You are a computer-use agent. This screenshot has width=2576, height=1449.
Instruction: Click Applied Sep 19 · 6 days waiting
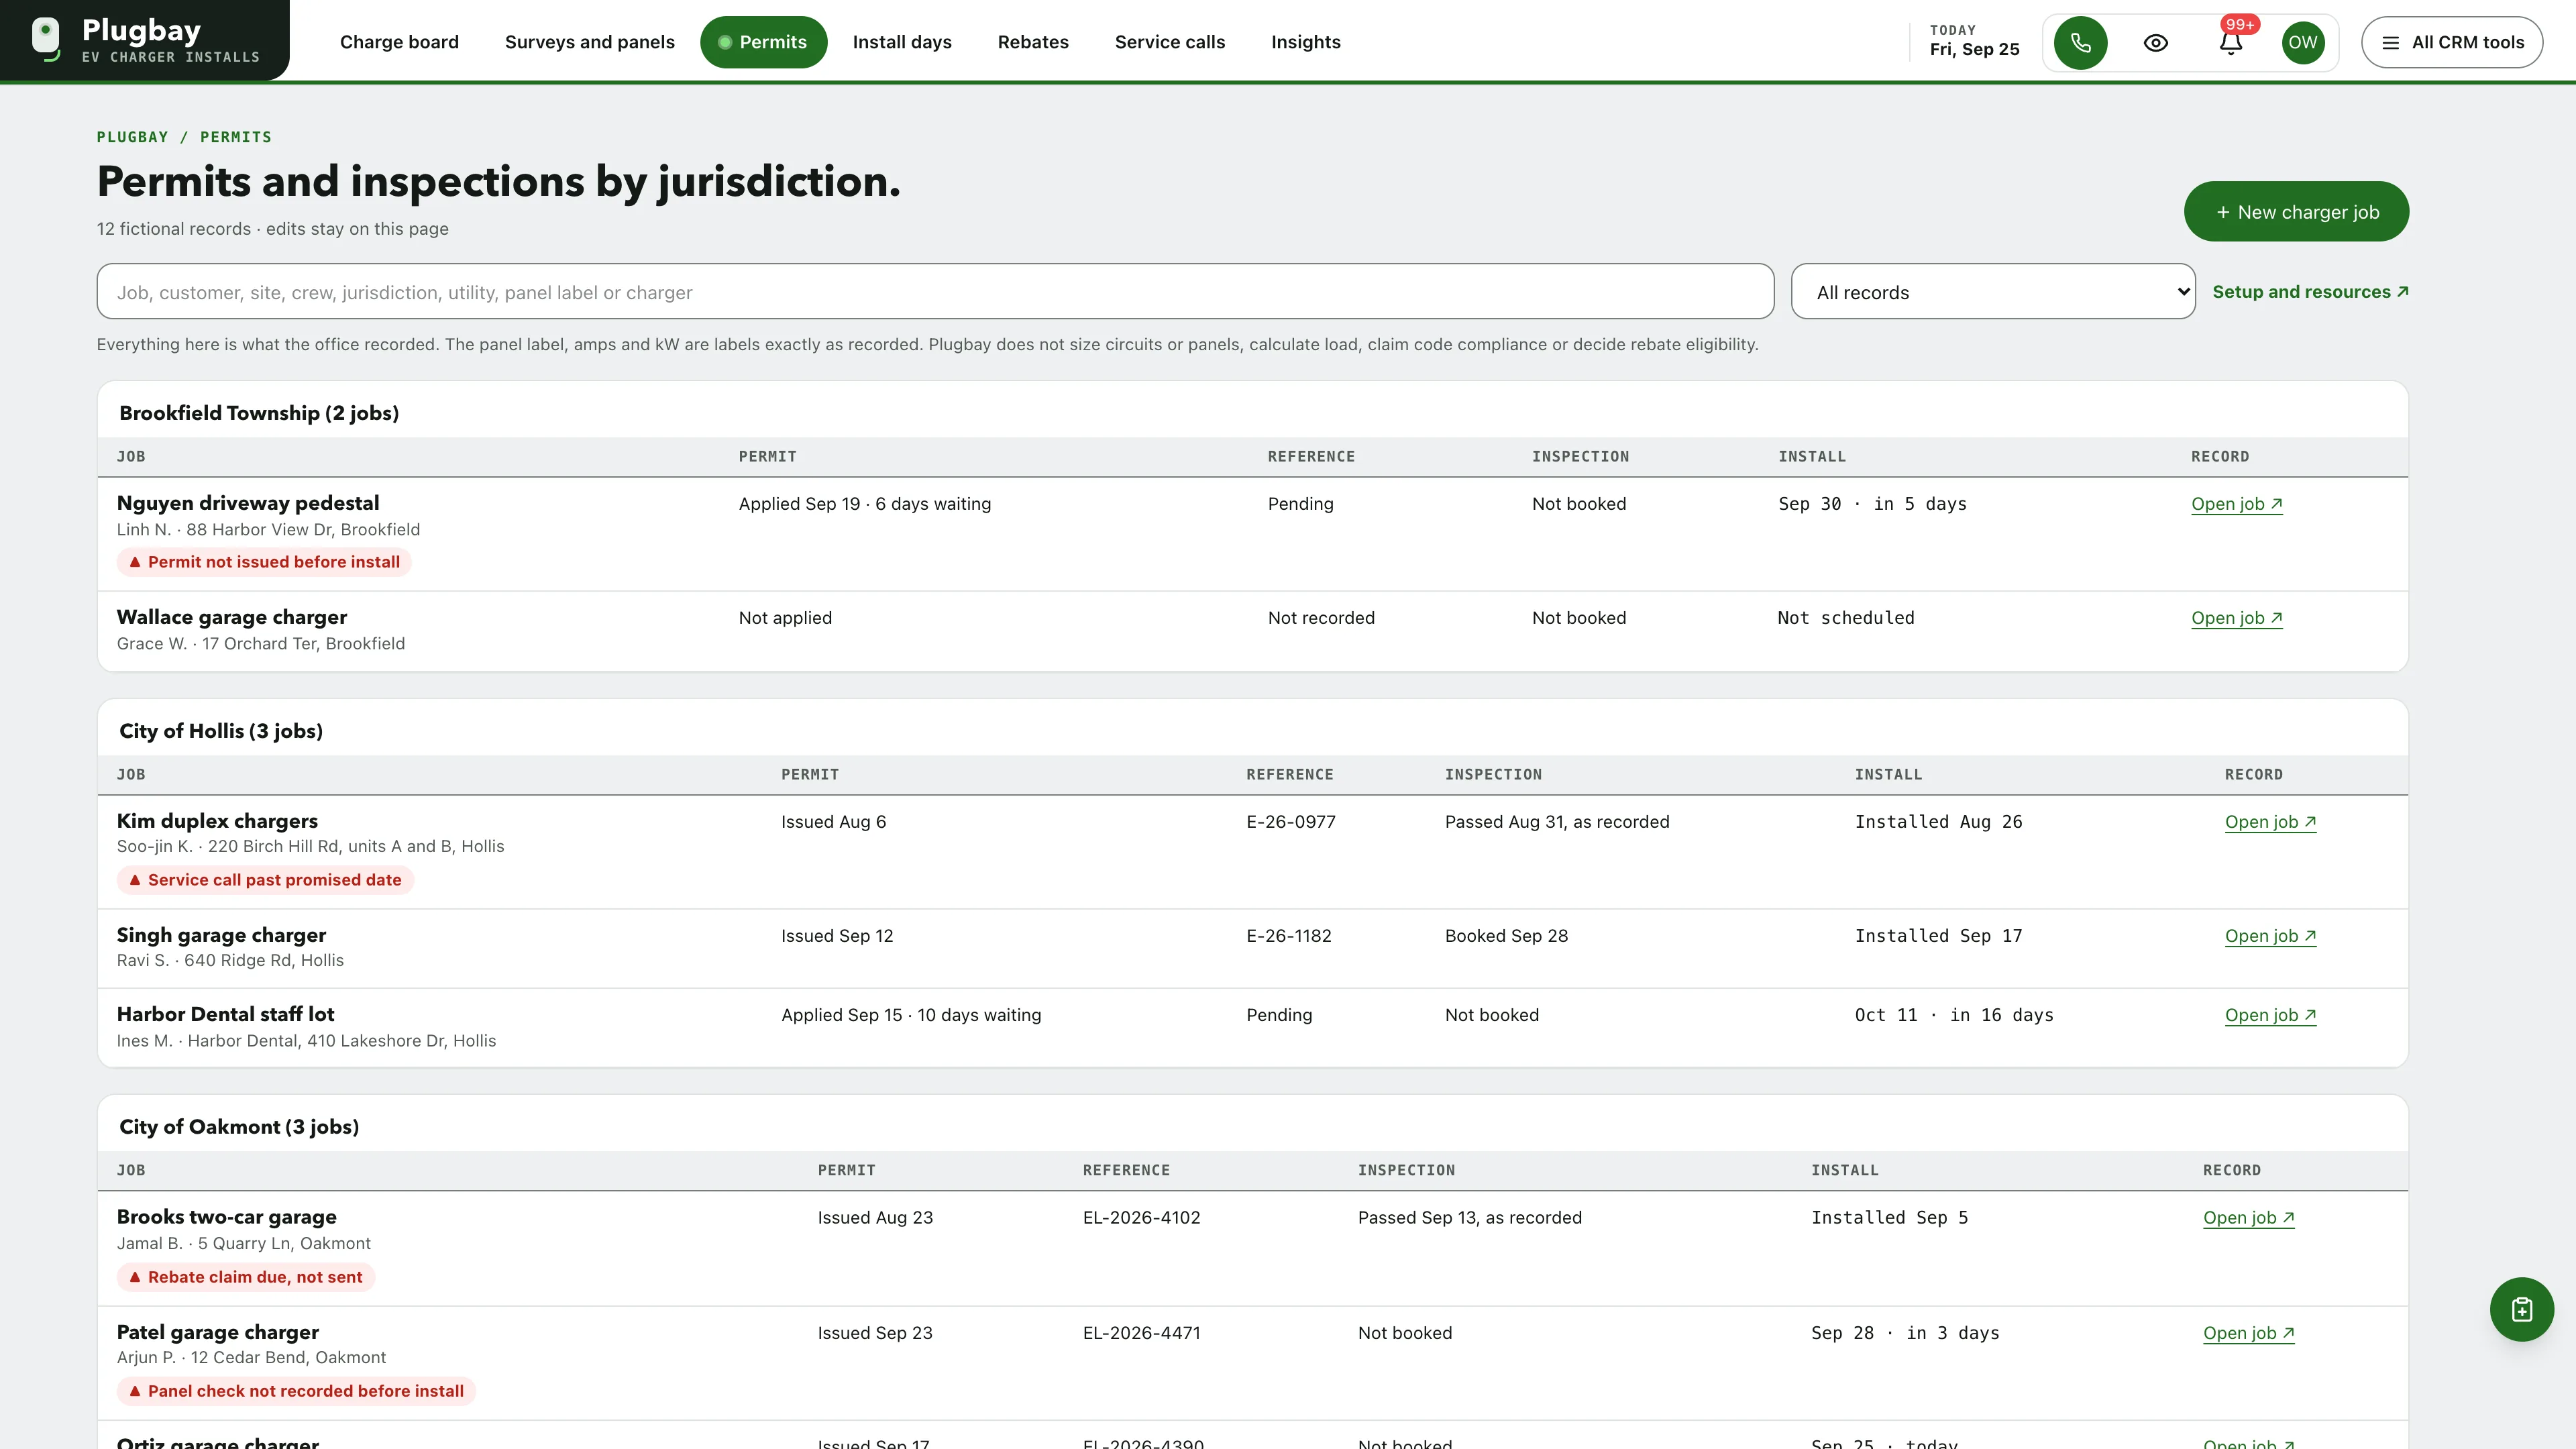[865, 504]
